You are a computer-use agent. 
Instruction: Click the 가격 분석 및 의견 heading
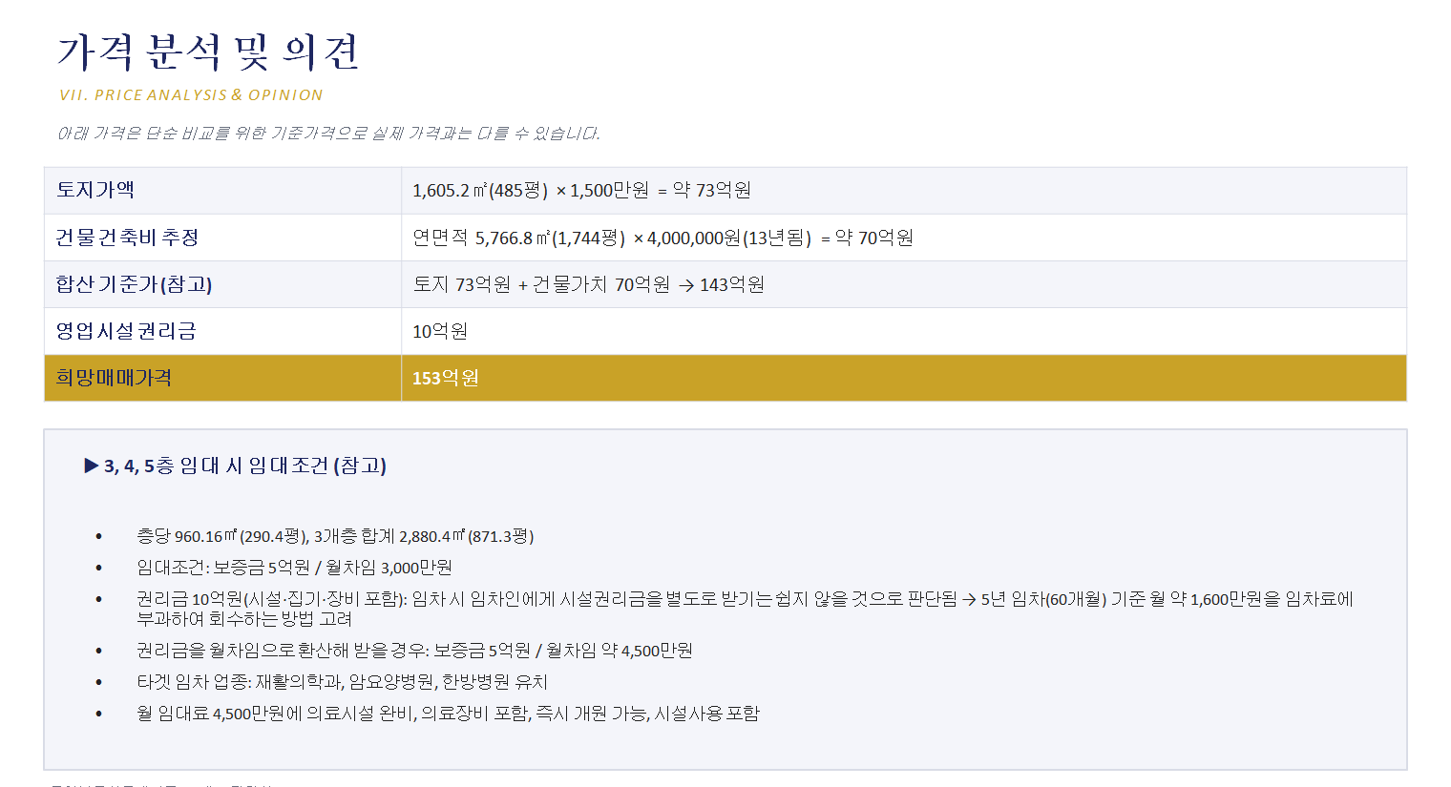(x=208, y=52)
